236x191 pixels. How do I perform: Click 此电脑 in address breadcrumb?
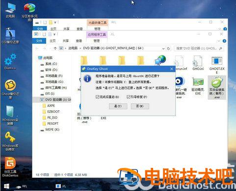[x=73, y=48]
